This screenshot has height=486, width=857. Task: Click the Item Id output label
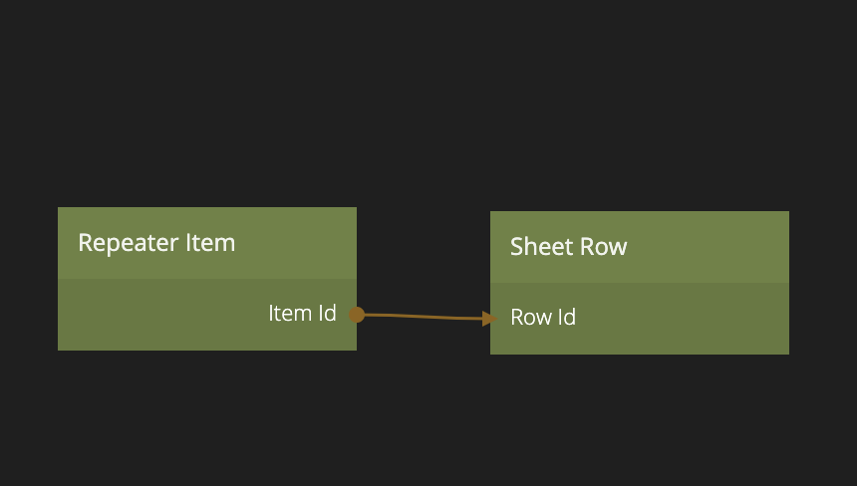302,313
